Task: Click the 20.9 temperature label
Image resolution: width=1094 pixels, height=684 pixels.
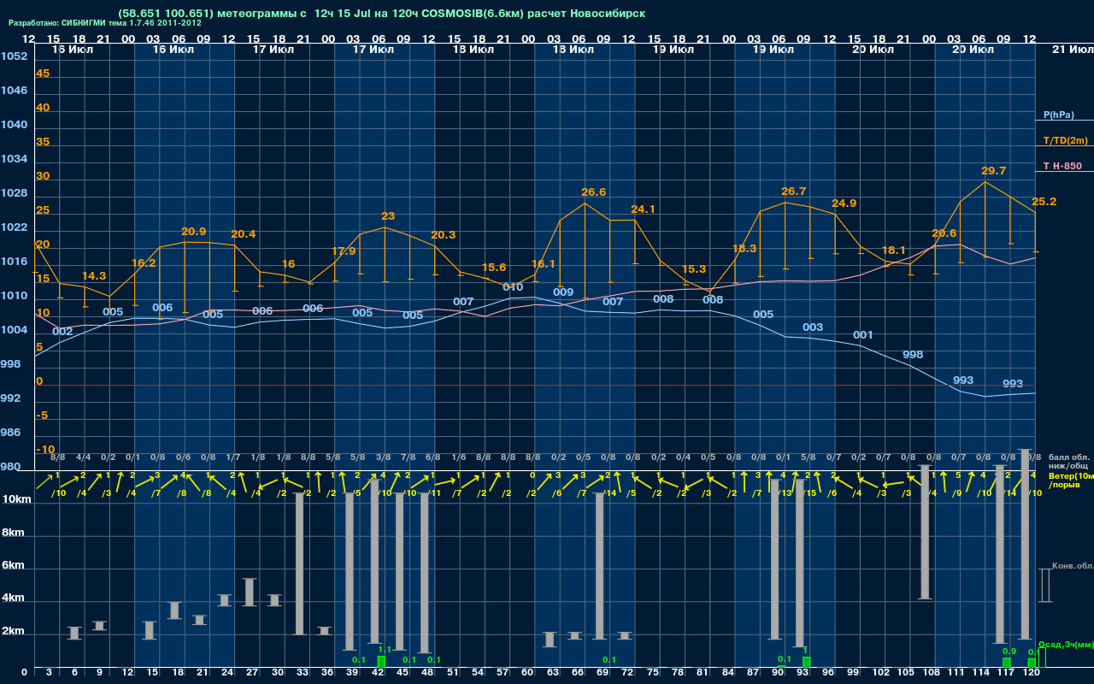Action: point(194,232)
